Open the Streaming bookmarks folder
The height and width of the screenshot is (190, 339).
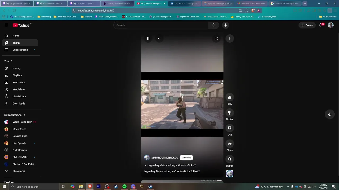click(44, 17)
